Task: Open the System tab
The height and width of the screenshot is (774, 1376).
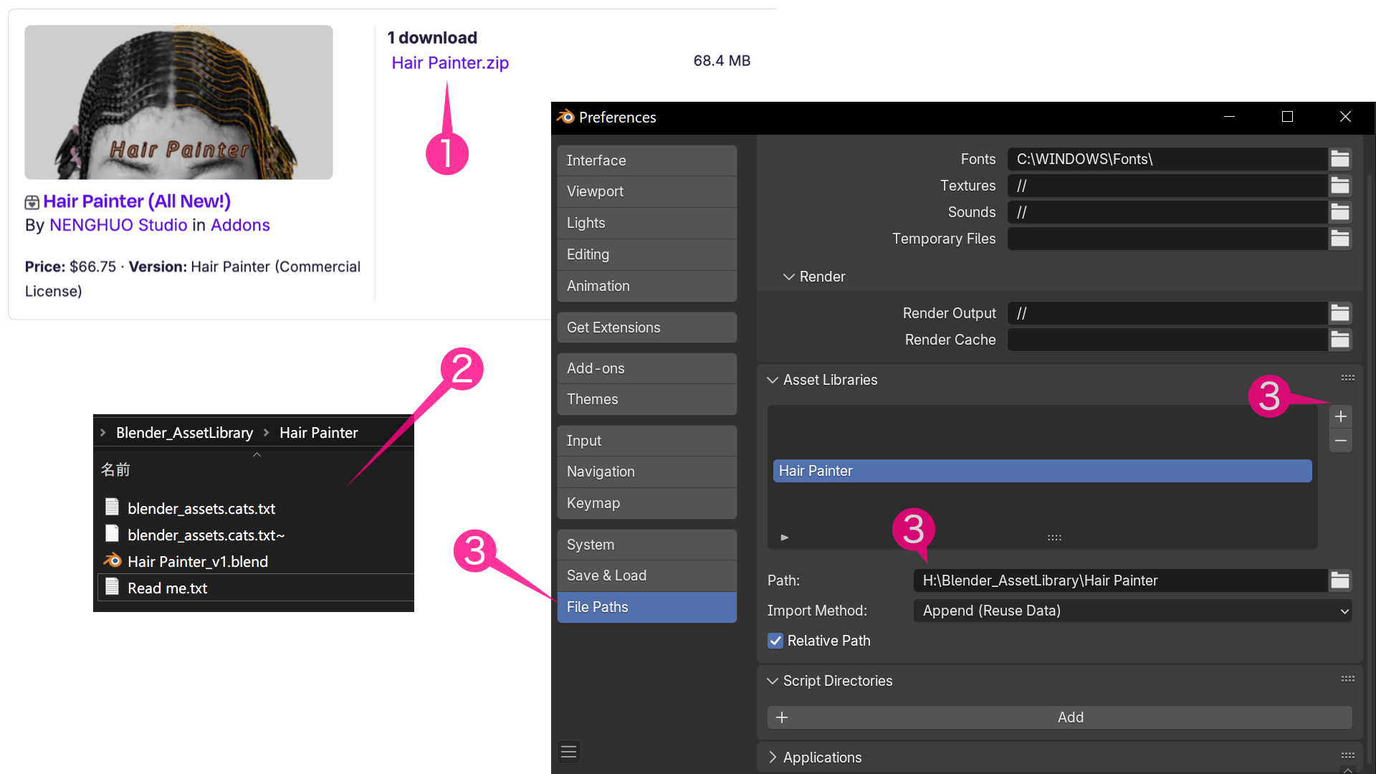Action: [647, 545]
